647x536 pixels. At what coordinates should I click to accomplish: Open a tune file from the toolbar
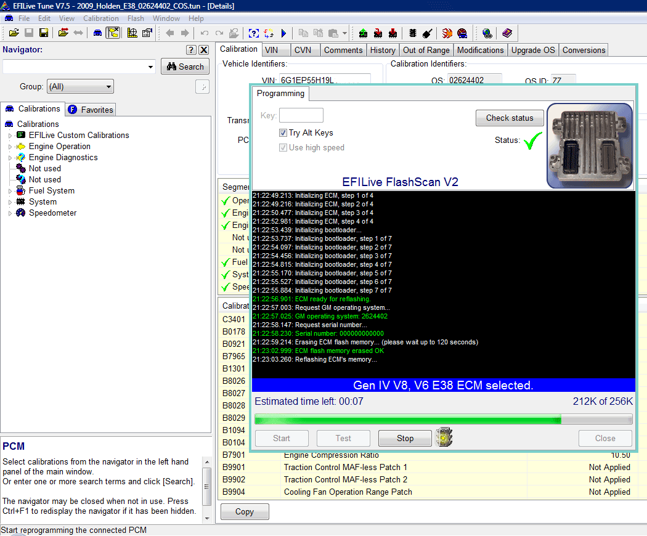click(x=14, y=33)
